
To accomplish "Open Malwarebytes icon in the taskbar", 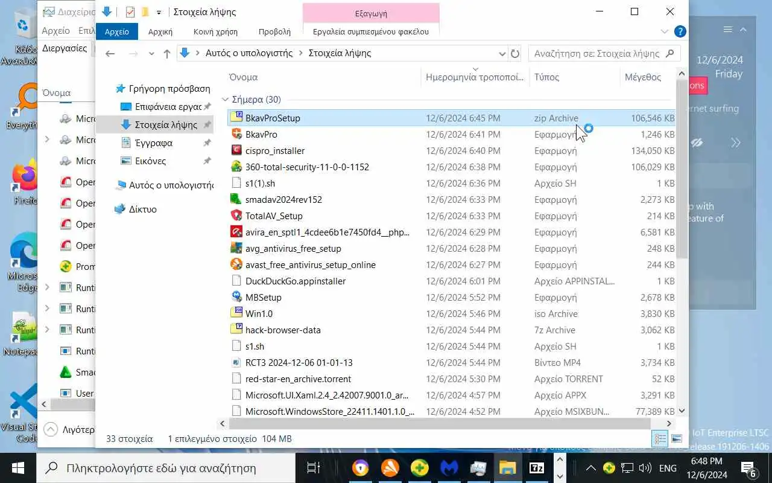I will pyautogui.click(x=448, y=468).
